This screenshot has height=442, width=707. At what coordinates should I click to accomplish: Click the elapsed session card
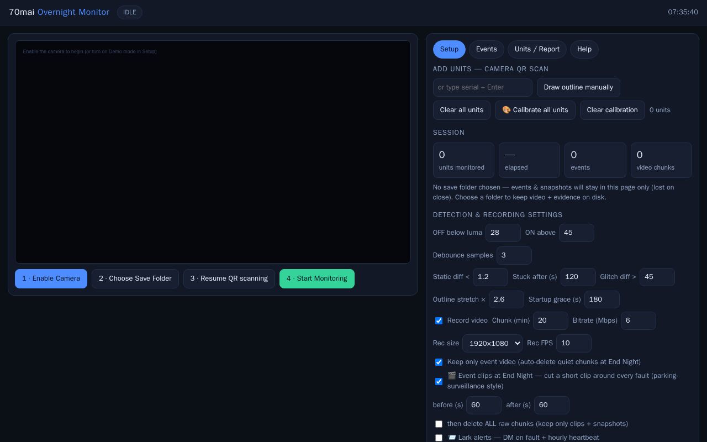click(529, 160)
